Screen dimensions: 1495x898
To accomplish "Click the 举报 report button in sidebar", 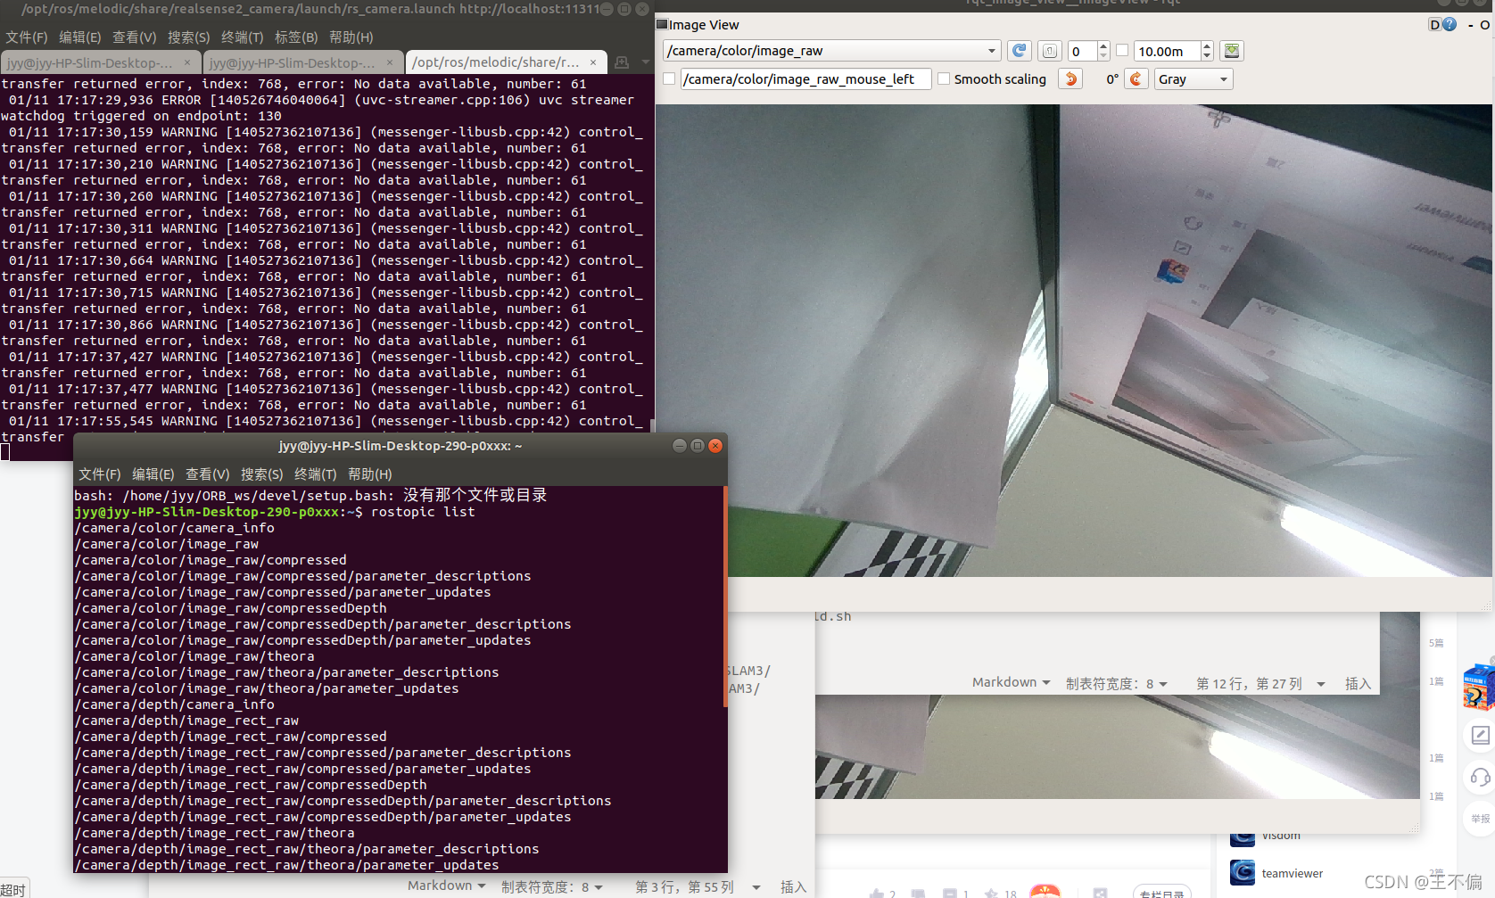I will click(1480, 819).
